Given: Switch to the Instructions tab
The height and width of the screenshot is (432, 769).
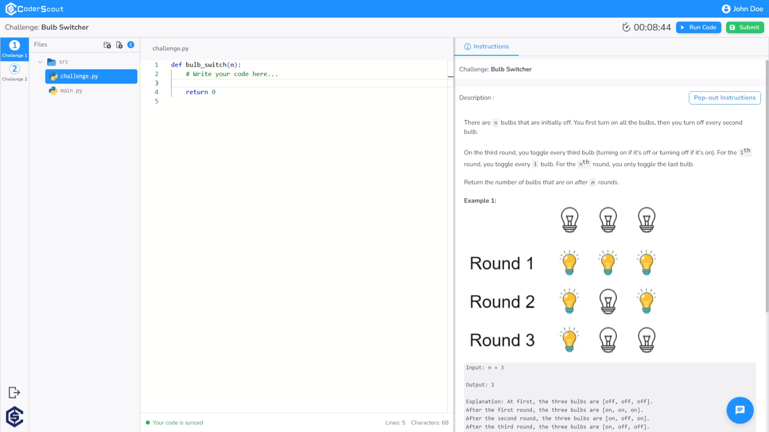Looking at the screenshot, I should tap(490, 46).
